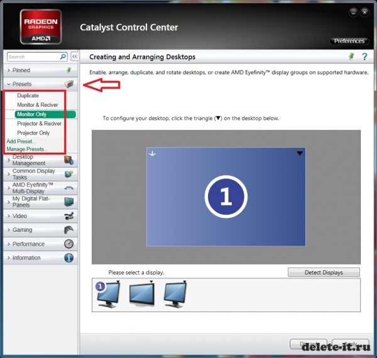
Task: Open triangle menu above display 1 monitor
Action: coord(118,281)
